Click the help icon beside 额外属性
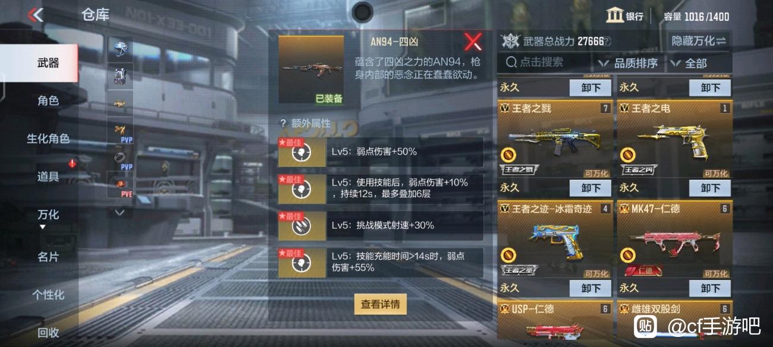773x347 pixels. (283, 123)
